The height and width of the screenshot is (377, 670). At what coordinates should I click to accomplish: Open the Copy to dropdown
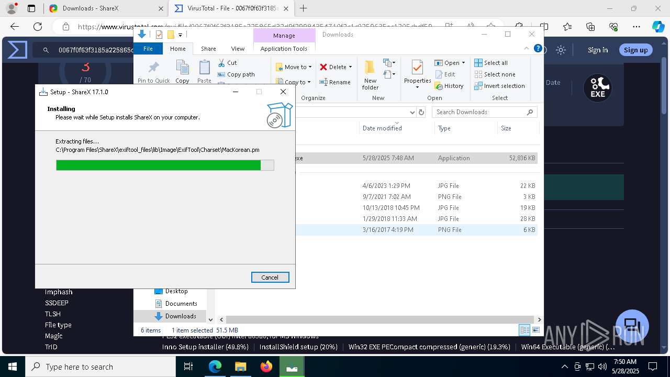pos(294,82)
